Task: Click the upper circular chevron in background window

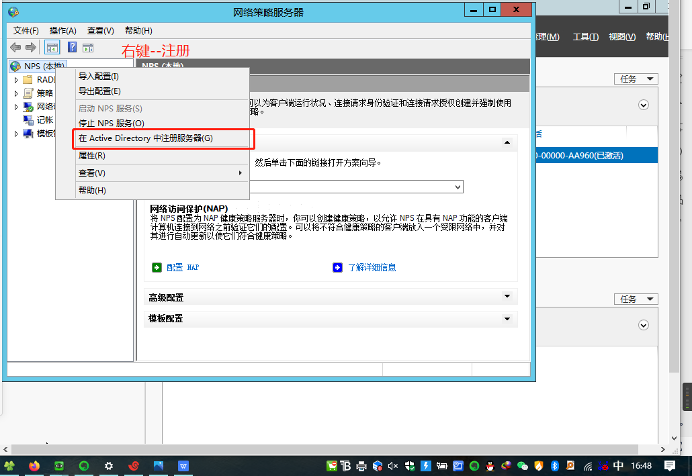Action: pyautogui.click(x=644, y=105)
